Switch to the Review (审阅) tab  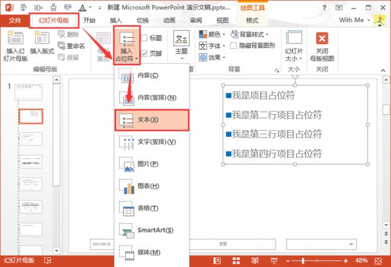[x=195, y=20]
